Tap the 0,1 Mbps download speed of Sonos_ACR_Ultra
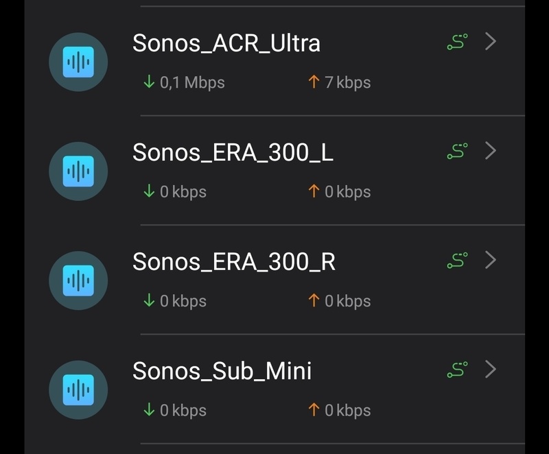This screenshot has height=454, width=549. coord(184,83)
